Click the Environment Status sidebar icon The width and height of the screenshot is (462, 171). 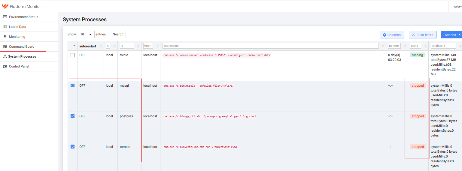(x=5, y=17)
